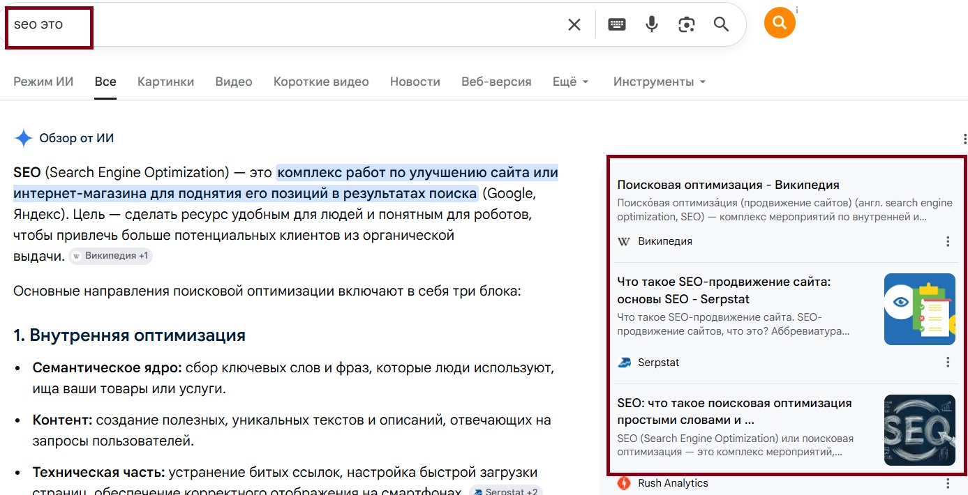Click the 'Обзор от ИИ' label
968x495 pixels.
[x=77, y=138]
